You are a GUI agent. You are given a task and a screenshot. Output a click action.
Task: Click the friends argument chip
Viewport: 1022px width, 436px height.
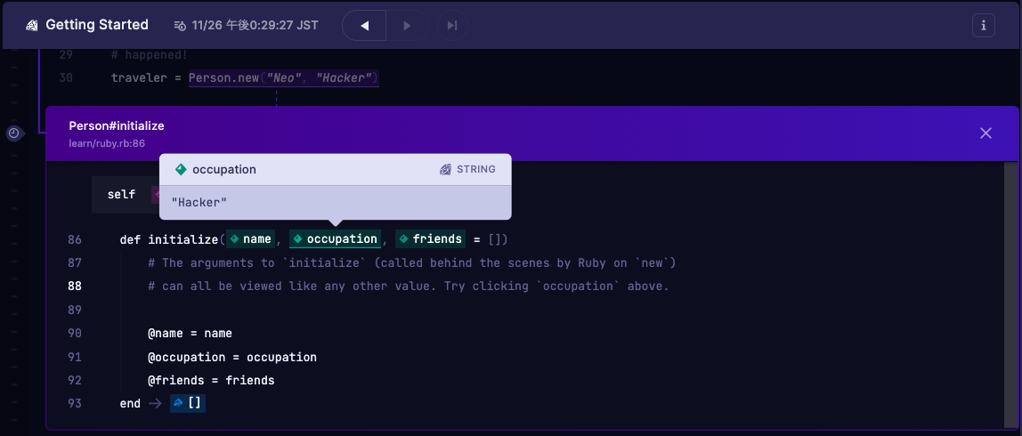431,239
